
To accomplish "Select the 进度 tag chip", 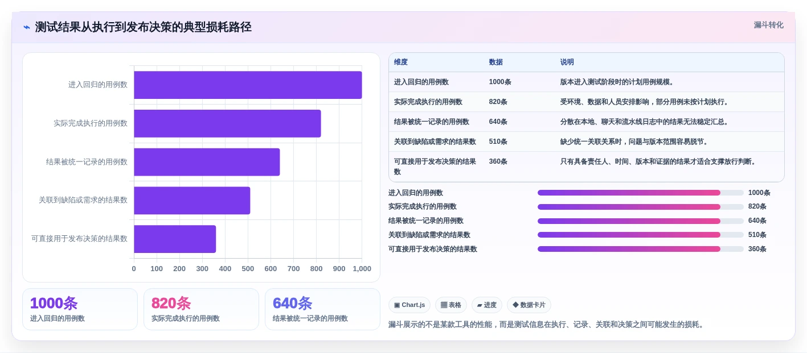I will [x=486, y=305].
